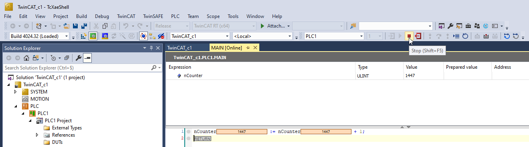Click the Activate Configuration icon
This screenshot has height=147, width=529.
pyautogui.click(x=84, y=36)
